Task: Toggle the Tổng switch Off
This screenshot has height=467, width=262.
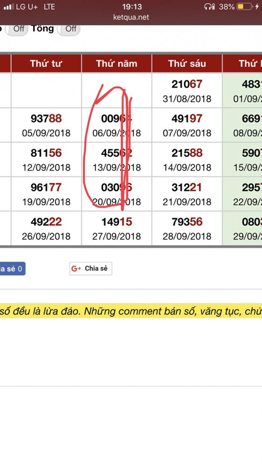Action: (69, 29)
